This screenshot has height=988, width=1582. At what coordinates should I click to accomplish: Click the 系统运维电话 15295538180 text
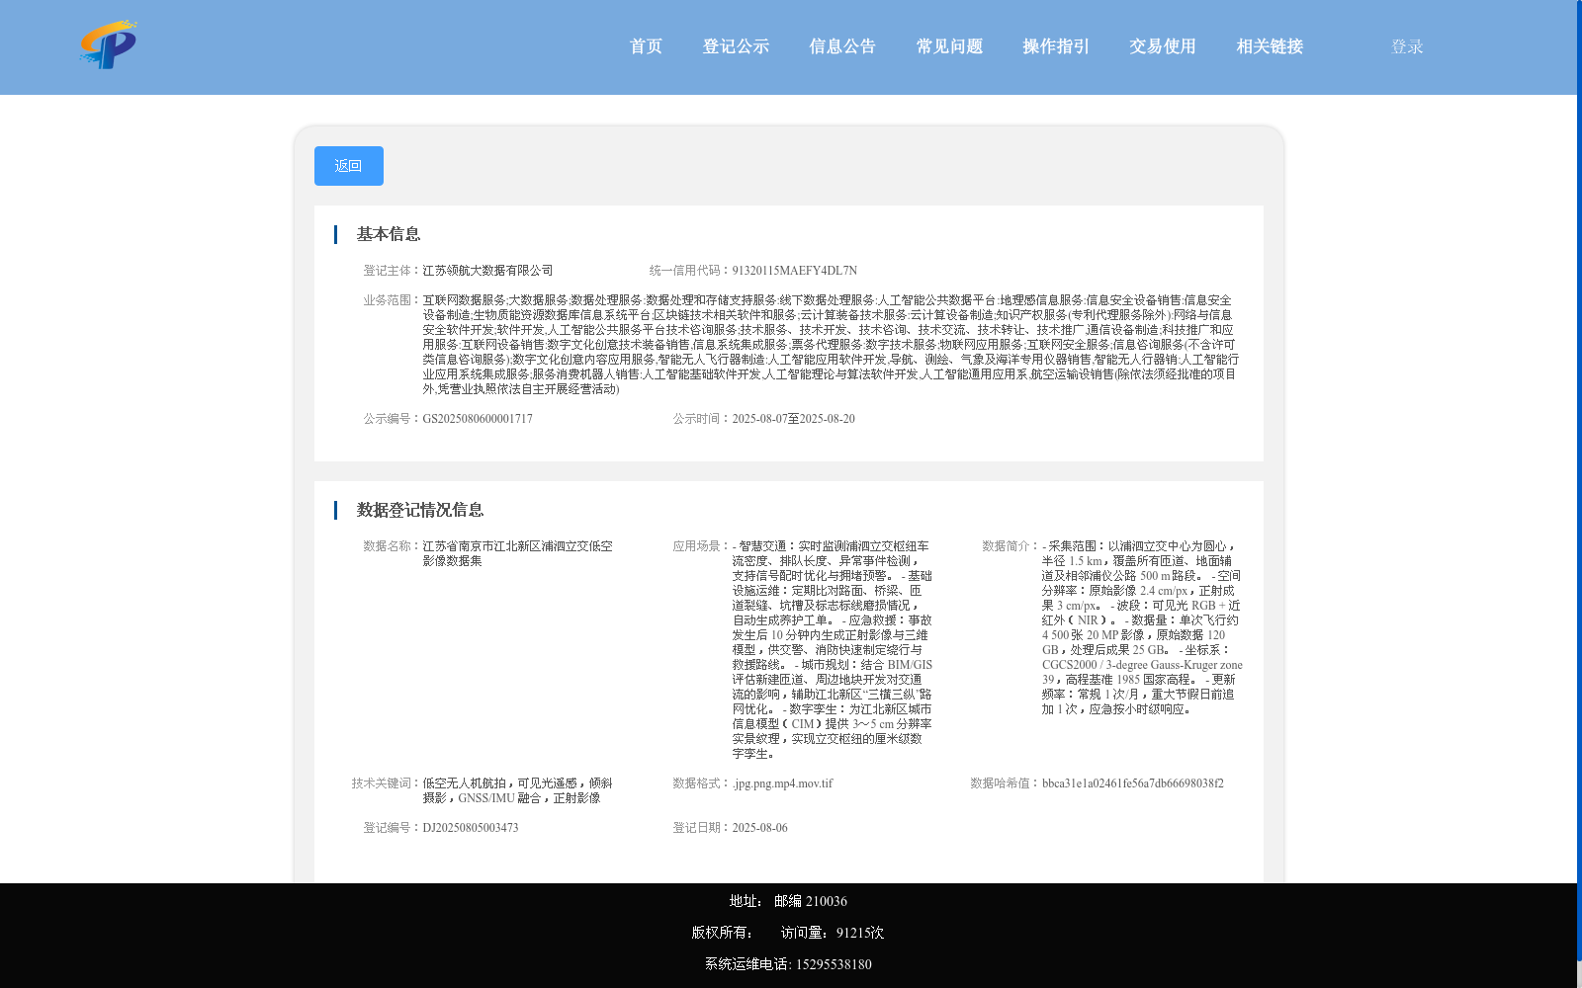[x=788, y=964]
